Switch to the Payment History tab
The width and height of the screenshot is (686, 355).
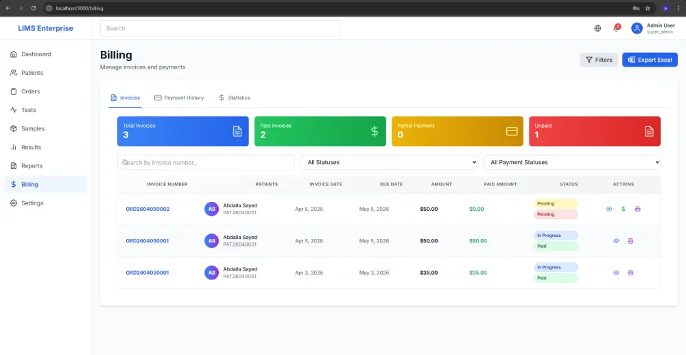179,98
